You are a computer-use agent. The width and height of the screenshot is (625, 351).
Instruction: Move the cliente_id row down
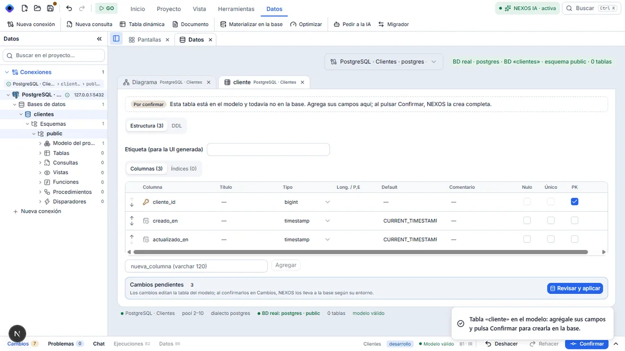132,204
